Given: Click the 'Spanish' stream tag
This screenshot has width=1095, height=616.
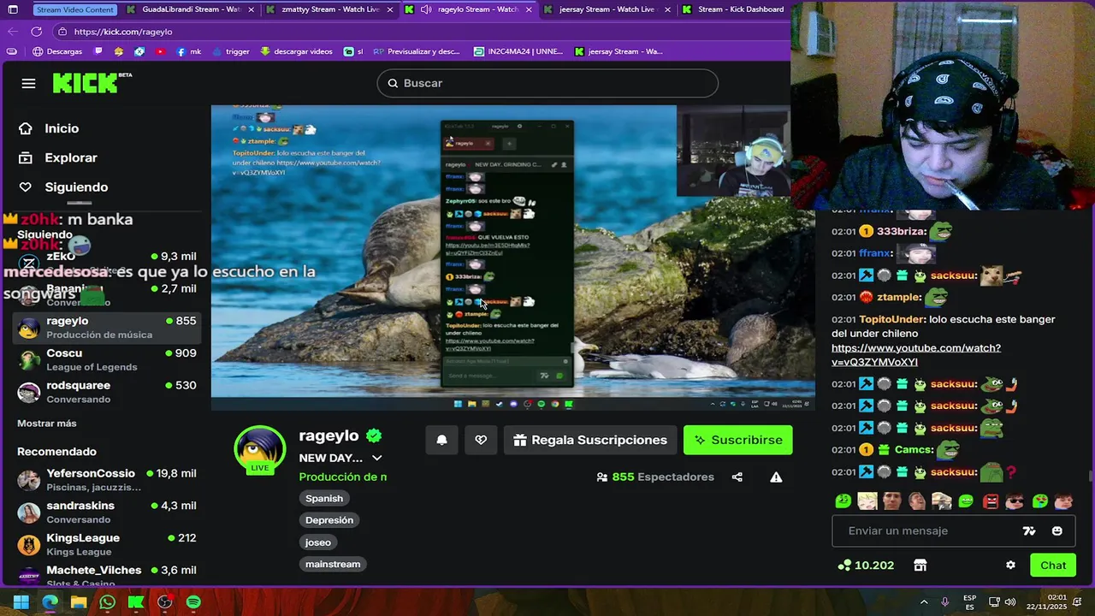Looking at the screenshot, I should [x=324, y=498].
